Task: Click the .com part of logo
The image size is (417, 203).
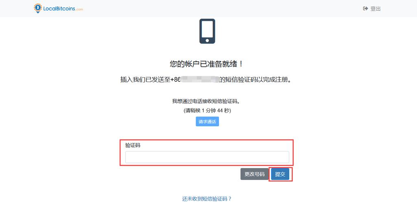Action: pos(79,10)
